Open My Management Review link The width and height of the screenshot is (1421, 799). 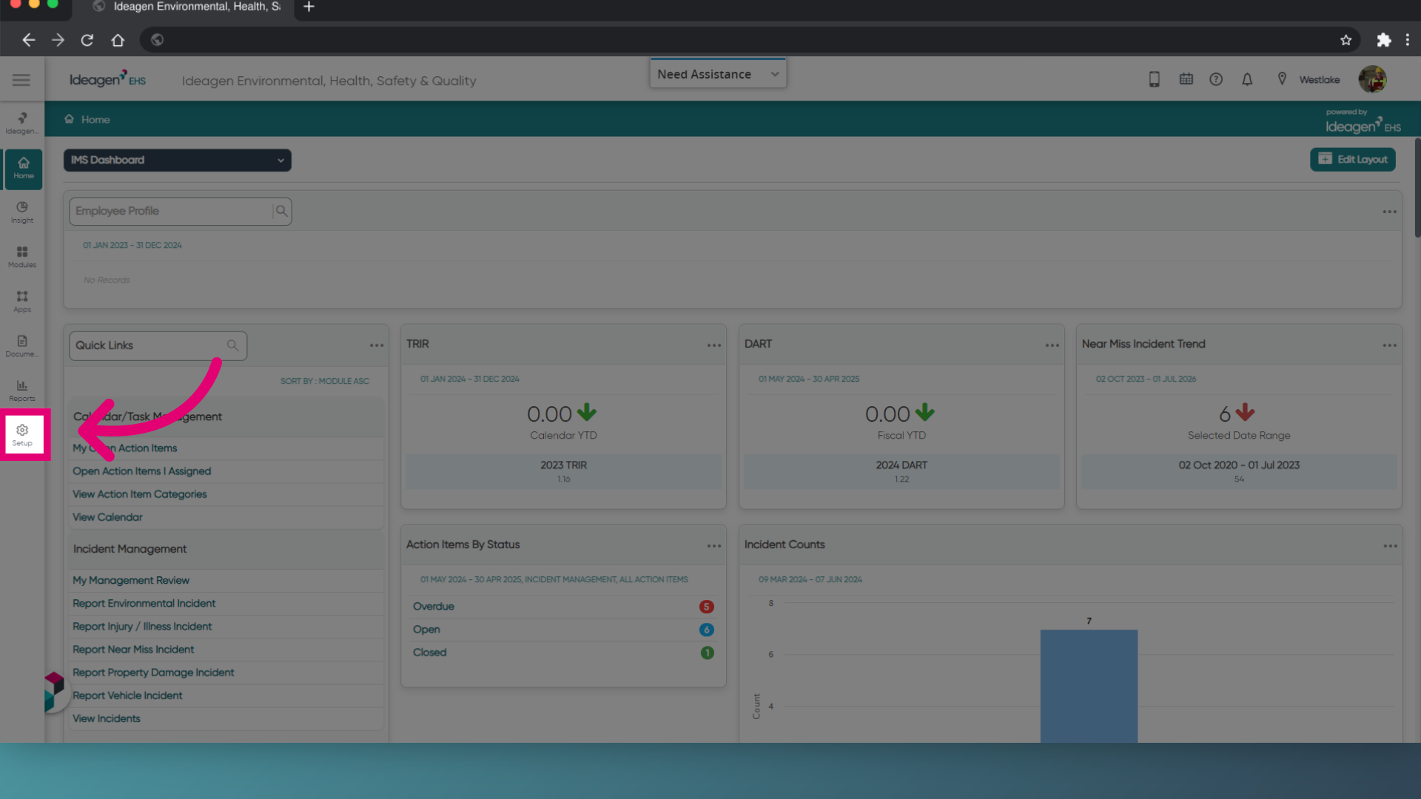[130, 580]
